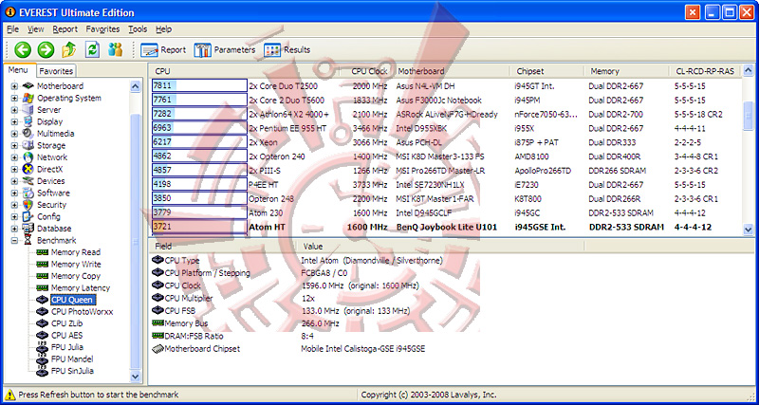
Task: Select the DirectX tree icon
Action: [x=28, y=169]
